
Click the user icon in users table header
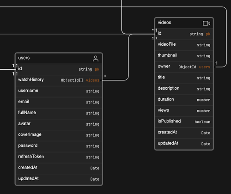click(96, 59)
